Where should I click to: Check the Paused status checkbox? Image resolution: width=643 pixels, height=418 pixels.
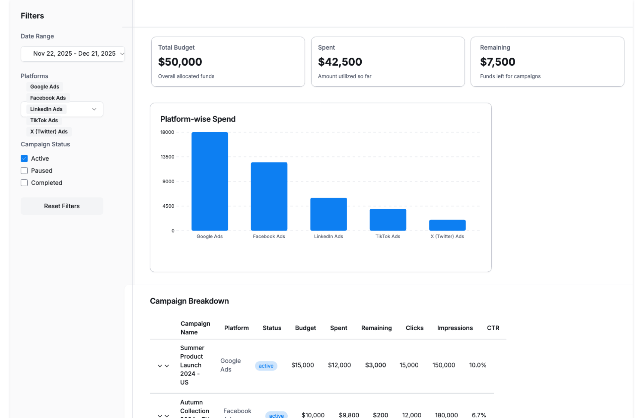[24, 170]
